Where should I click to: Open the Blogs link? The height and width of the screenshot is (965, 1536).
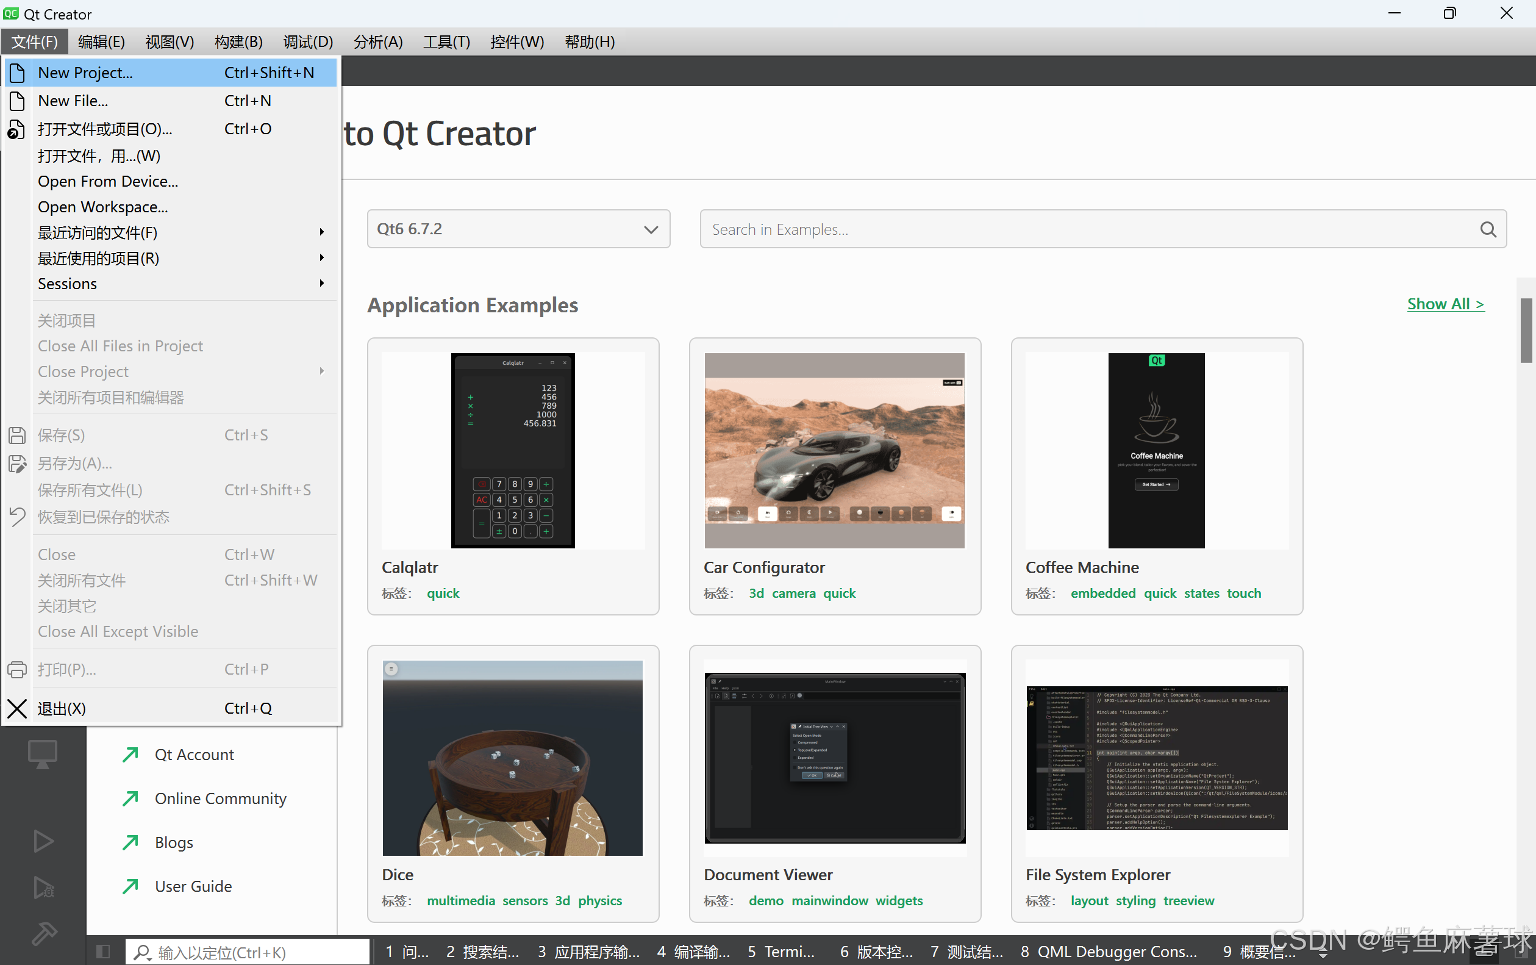pyautogui.click(x=174, y=842)
